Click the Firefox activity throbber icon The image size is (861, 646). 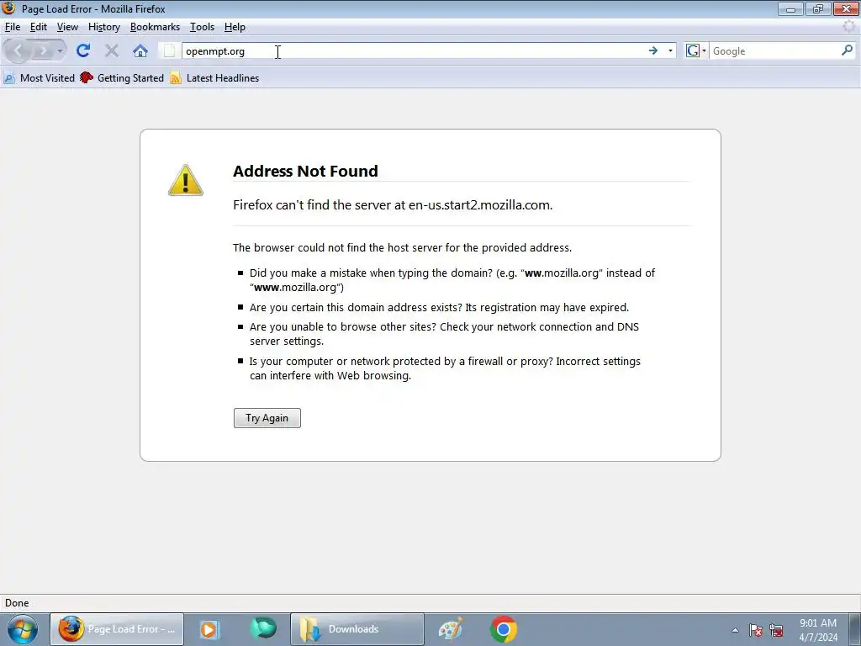[x=849, y=26]
